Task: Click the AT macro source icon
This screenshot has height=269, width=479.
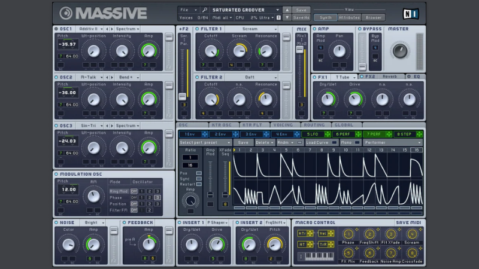Action: [x=305, y=244]
